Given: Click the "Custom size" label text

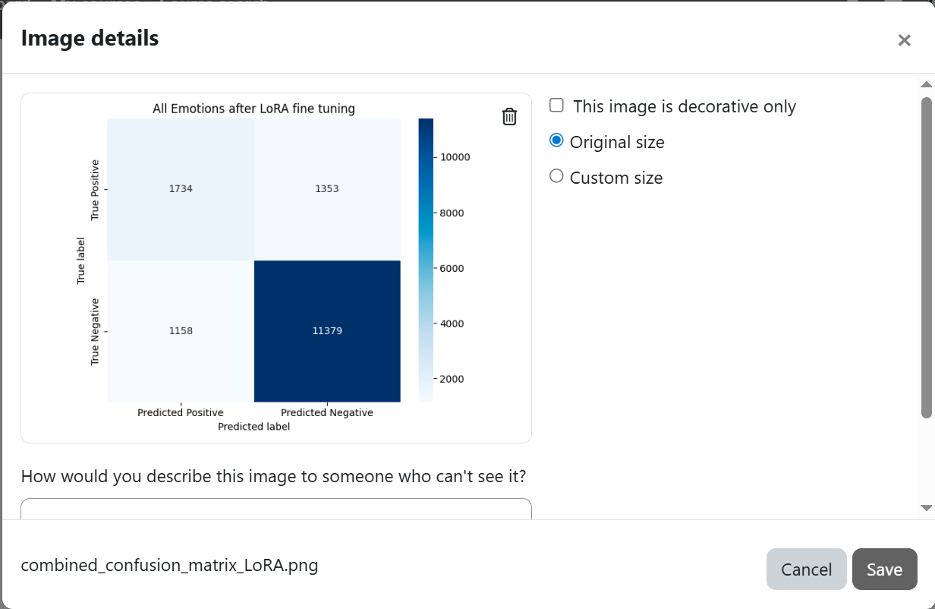Looking at the screenshot, I should coord(616,178).
